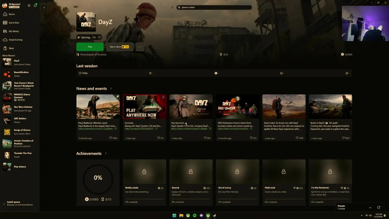The height and width of the screenshot is (219, 389).
Task: Click the search box containing planet crafter
Action: 214,7
